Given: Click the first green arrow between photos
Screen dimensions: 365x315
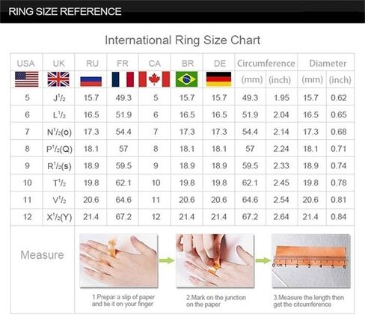Looking at the screenshot, I should click(167, 260).
